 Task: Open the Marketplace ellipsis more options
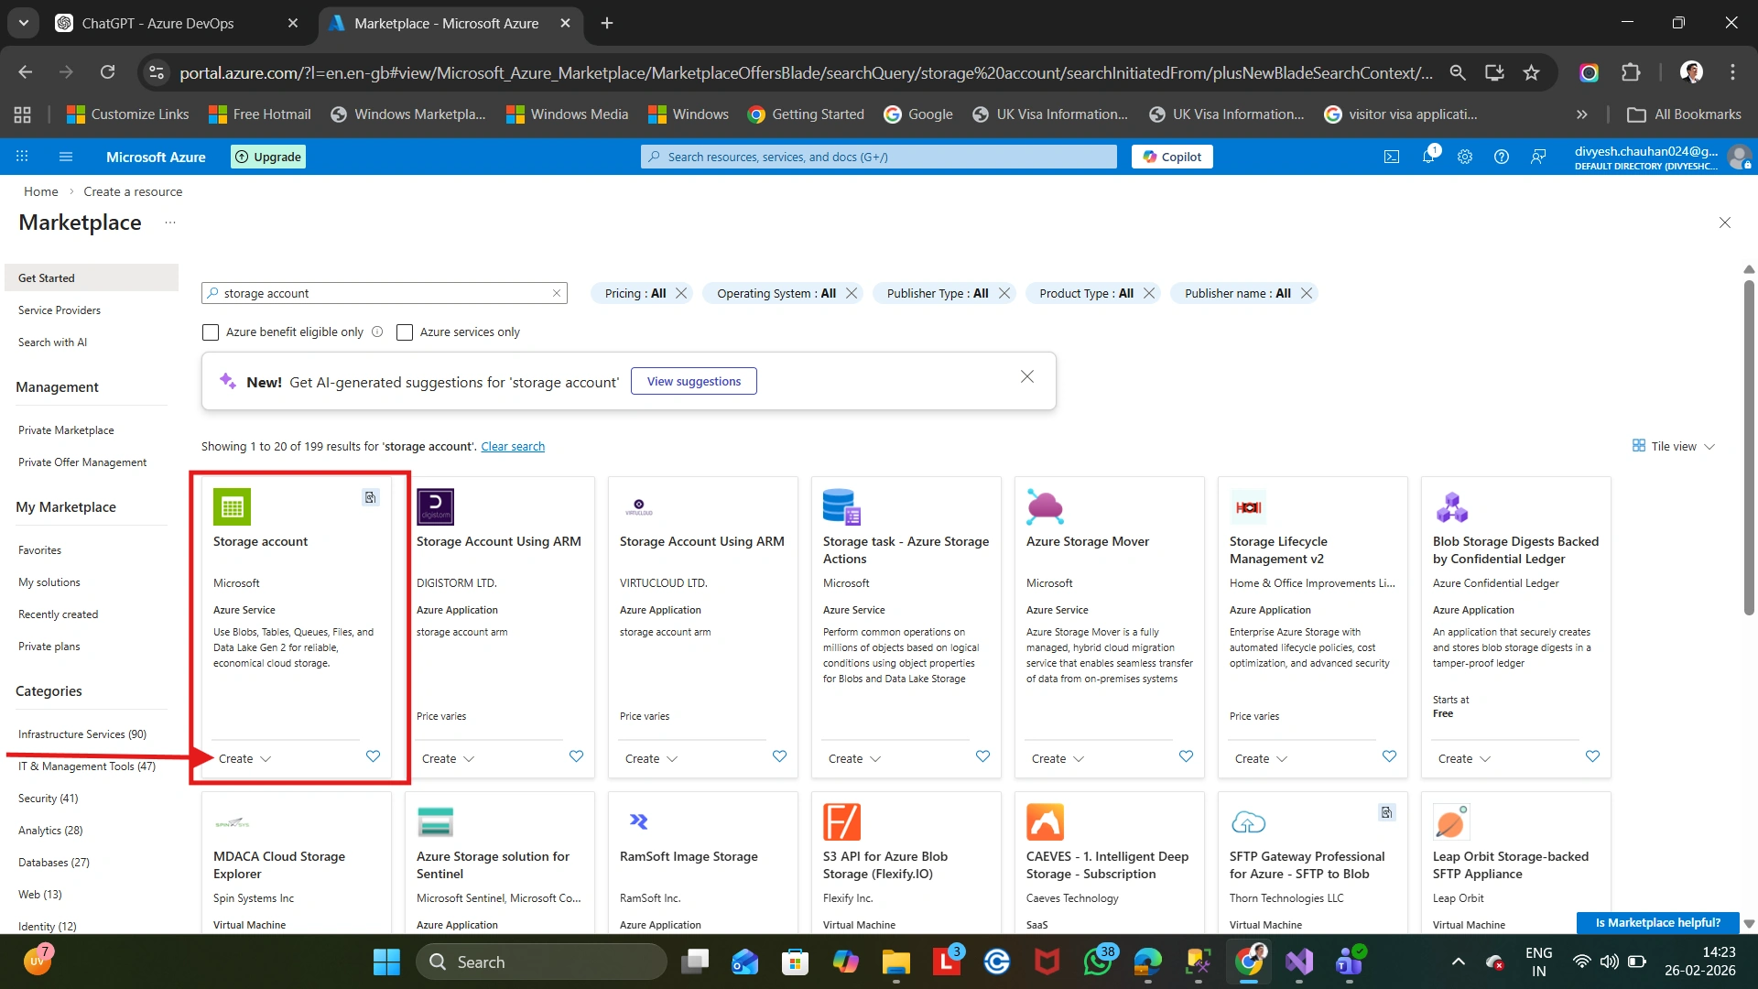(x=170, y=223)
